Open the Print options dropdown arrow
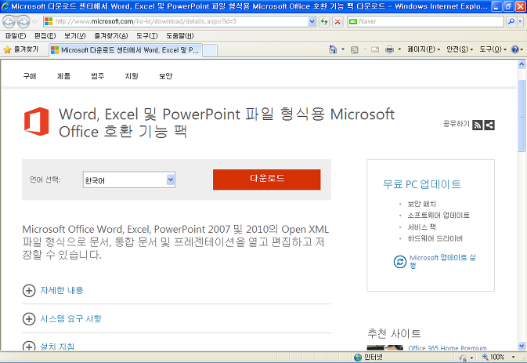Viewport: 527px width, 363px height. click(399, 49)
